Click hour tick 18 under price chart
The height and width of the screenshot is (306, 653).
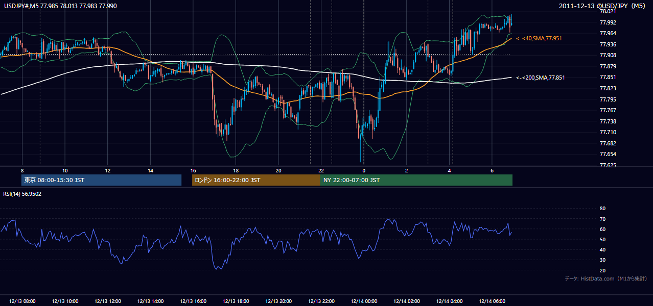[236, 170]
